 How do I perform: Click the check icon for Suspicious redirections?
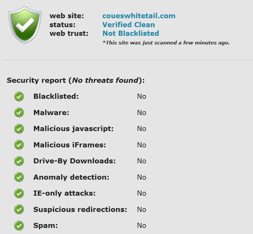point(19,209)
